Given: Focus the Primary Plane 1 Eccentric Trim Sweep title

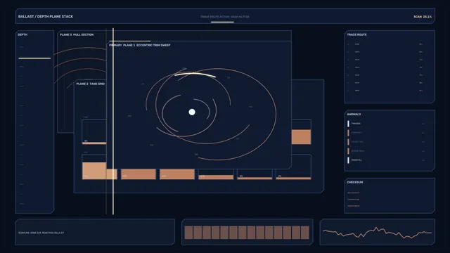Looking at the screenshot, I should coord(139,45).
